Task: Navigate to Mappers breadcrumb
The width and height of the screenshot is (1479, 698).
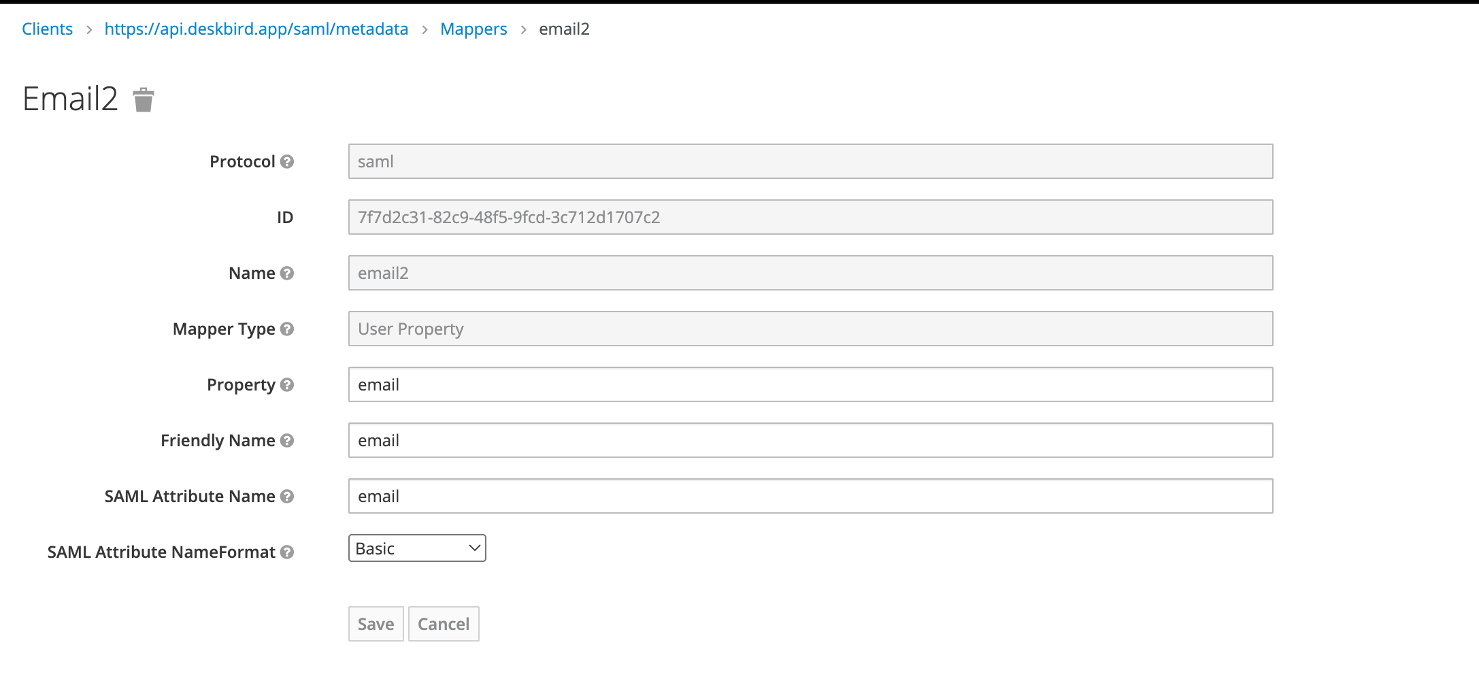Action: coord(473,29)
